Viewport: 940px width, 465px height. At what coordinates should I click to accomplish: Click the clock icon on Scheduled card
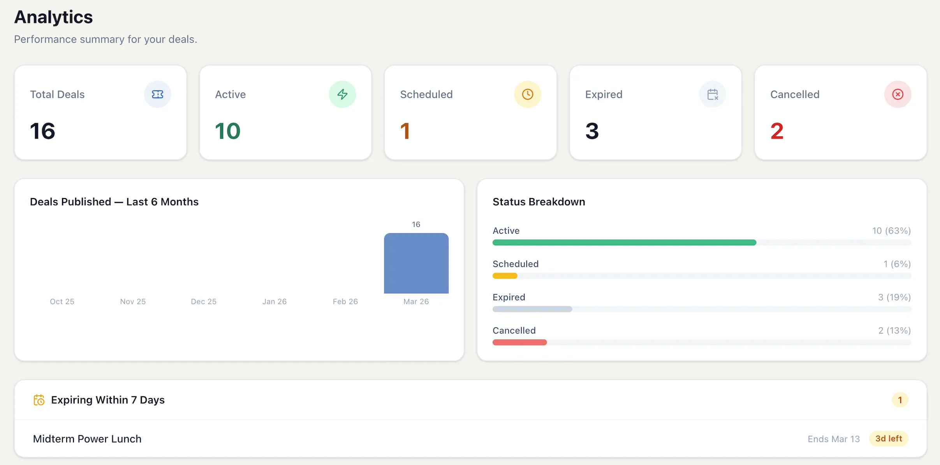[x=528, y=94]
